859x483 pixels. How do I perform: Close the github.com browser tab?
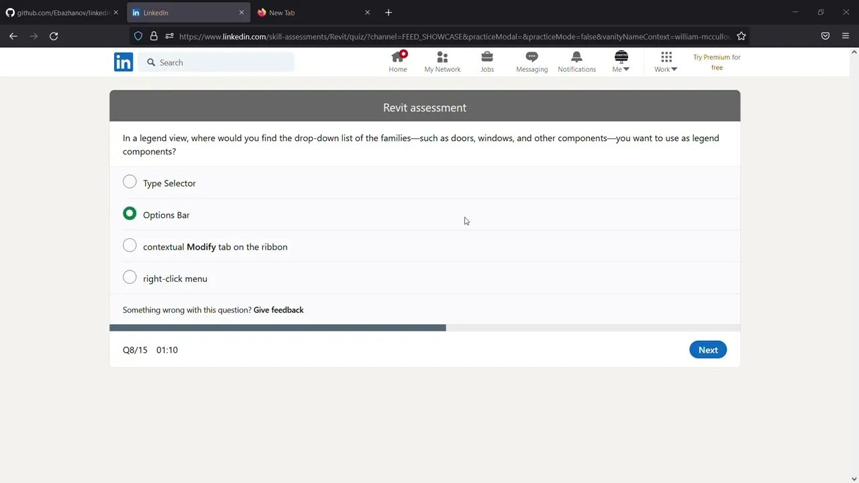(x=115, y=13)
